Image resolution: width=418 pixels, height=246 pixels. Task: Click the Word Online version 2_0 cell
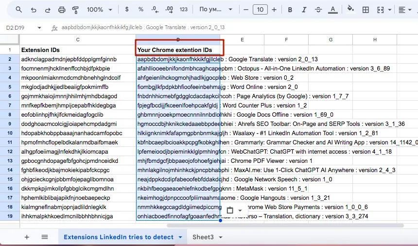(178, 87)
